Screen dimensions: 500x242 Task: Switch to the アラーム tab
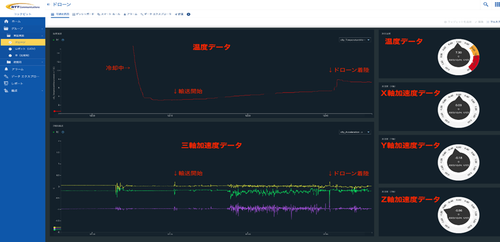pyautogui.click(x=131, y=15)
